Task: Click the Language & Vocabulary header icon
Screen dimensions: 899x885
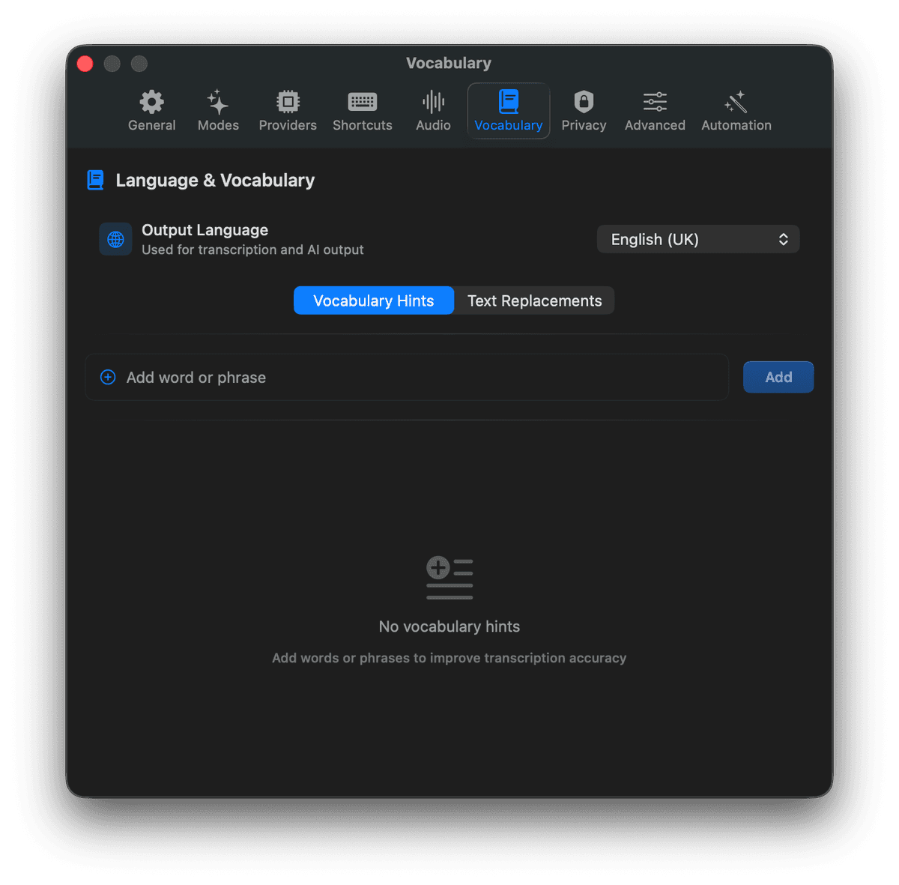Action: click(x=95, y=180)
